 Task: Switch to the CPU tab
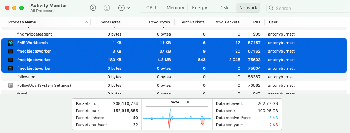pyautogui.click(x=151, y=8)
